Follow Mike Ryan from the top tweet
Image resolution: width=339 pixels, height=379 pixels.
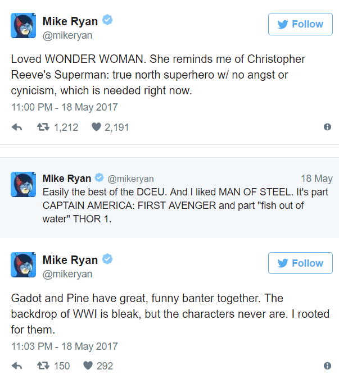[300, 24]
